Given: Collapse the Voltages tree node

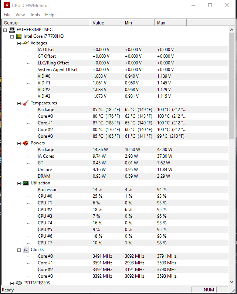Looking at the screenshot, I should tap(19, 43).
